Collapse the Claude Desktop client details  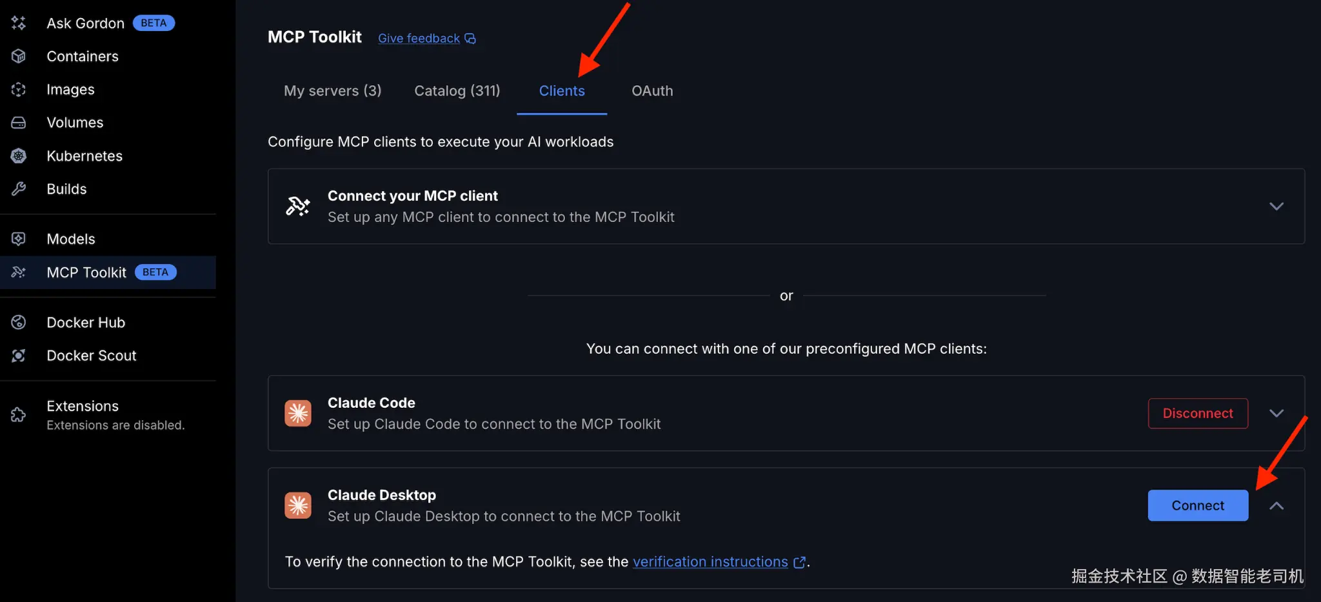(1276, 506)
